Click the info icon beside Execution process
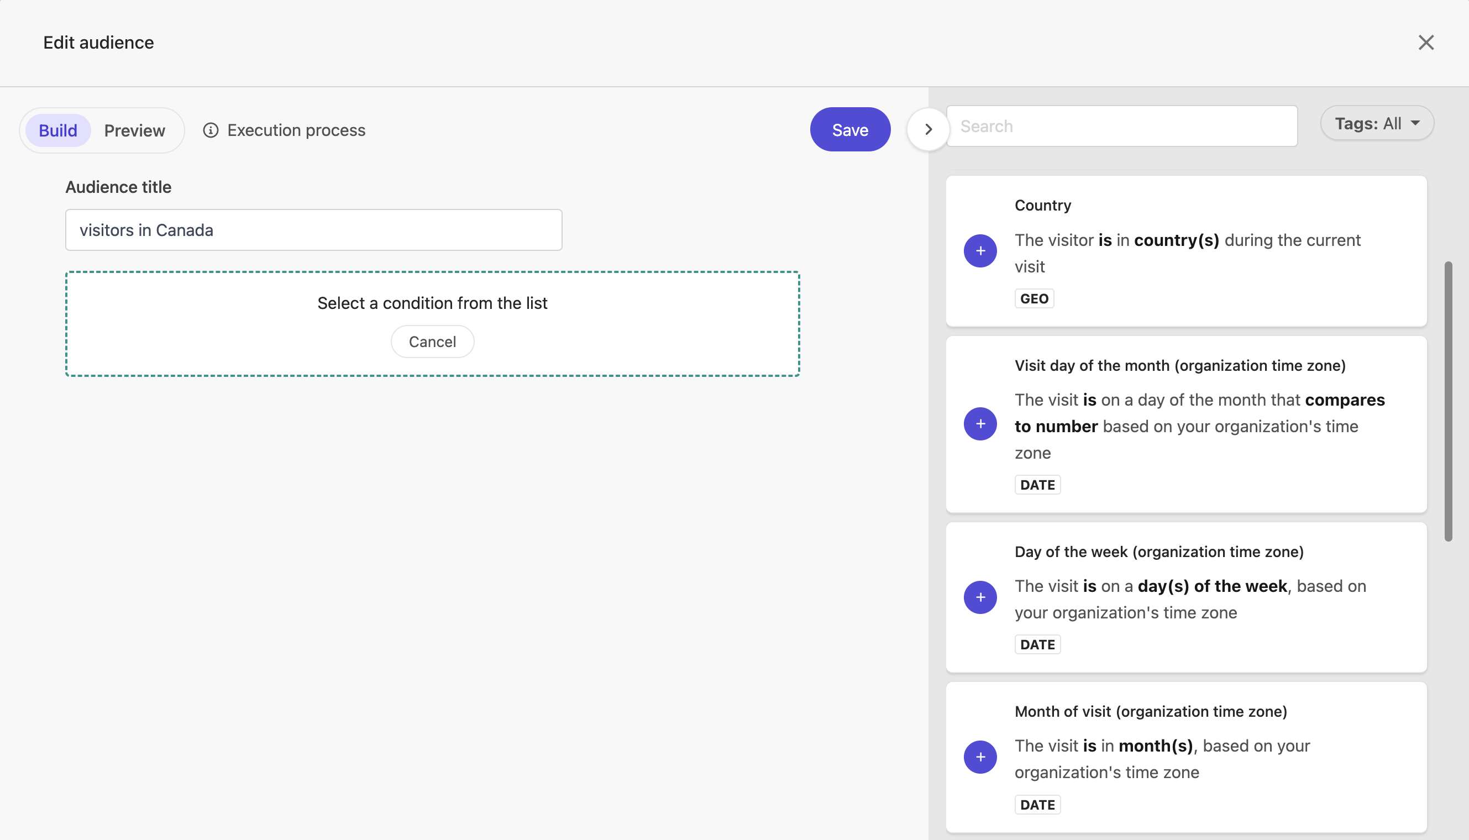This screenshot has height=840, width=1469. coord(211,130)
